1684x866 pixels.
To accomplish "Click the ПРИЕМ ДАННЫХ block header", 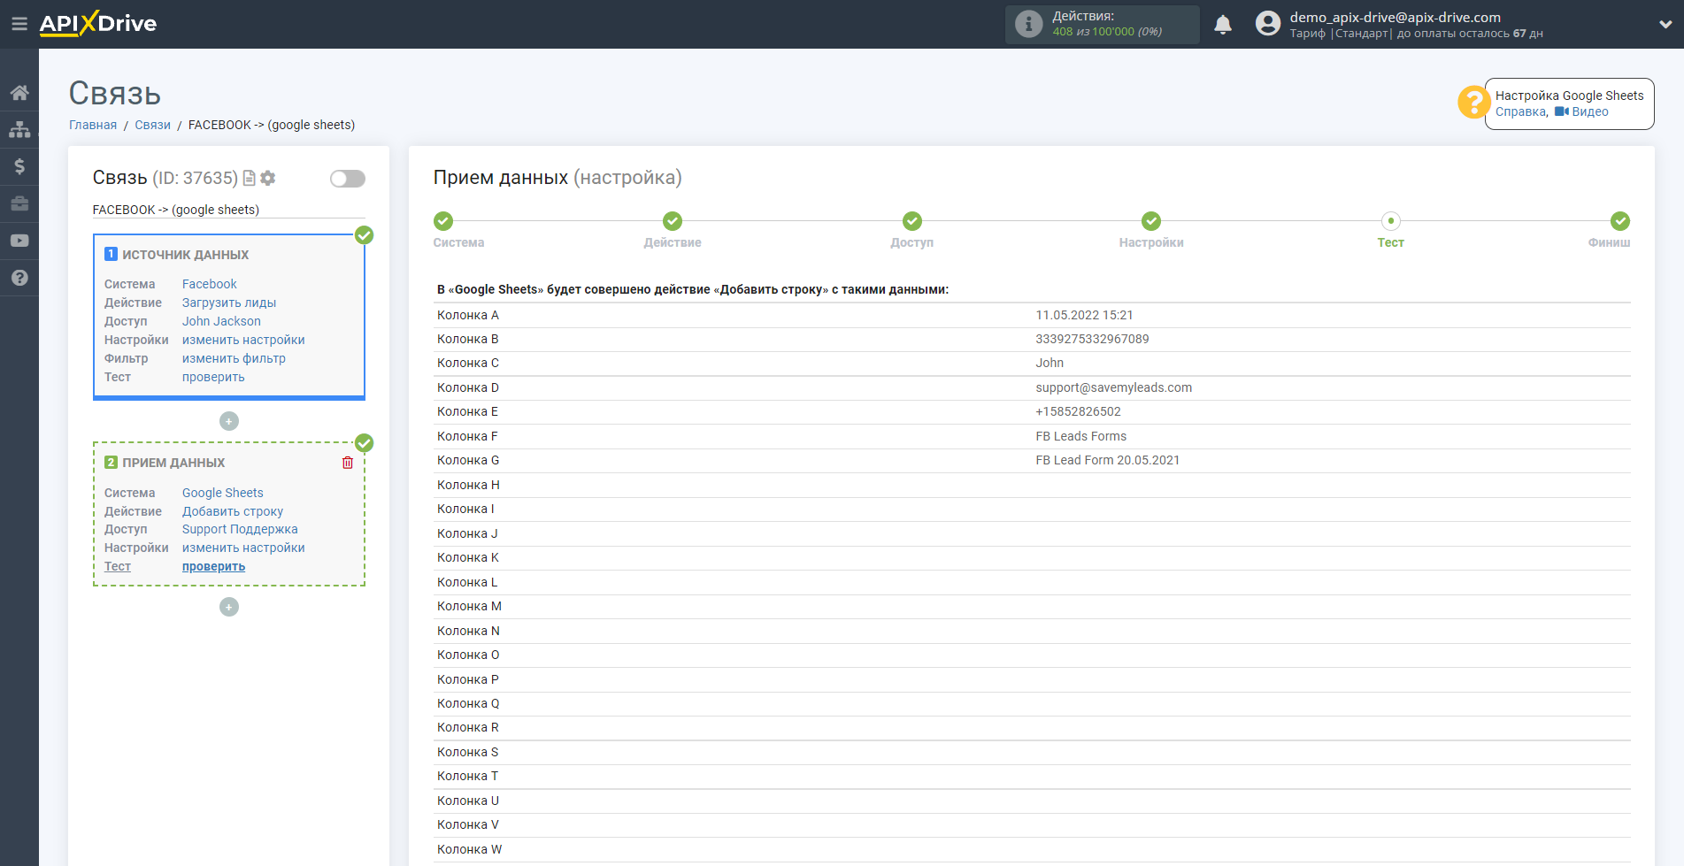I will coord(173,463).
